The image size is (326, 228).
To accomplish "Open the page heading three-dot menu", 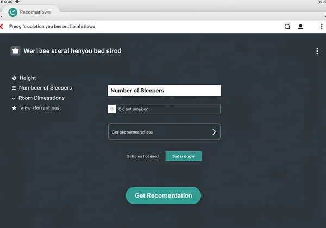I will (317, 51).
